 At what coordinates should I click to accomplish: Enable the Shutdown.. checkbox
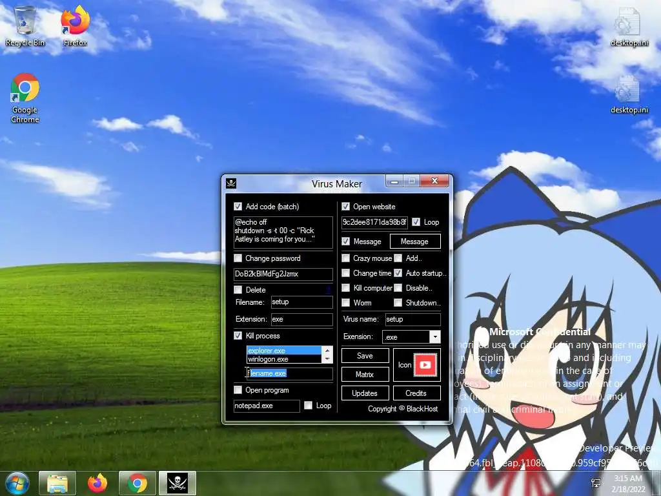point(398,302)
